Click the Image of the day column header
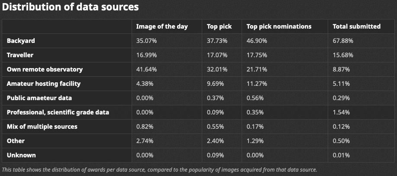This screenshot has height=176, width=397. pos(162,26)
